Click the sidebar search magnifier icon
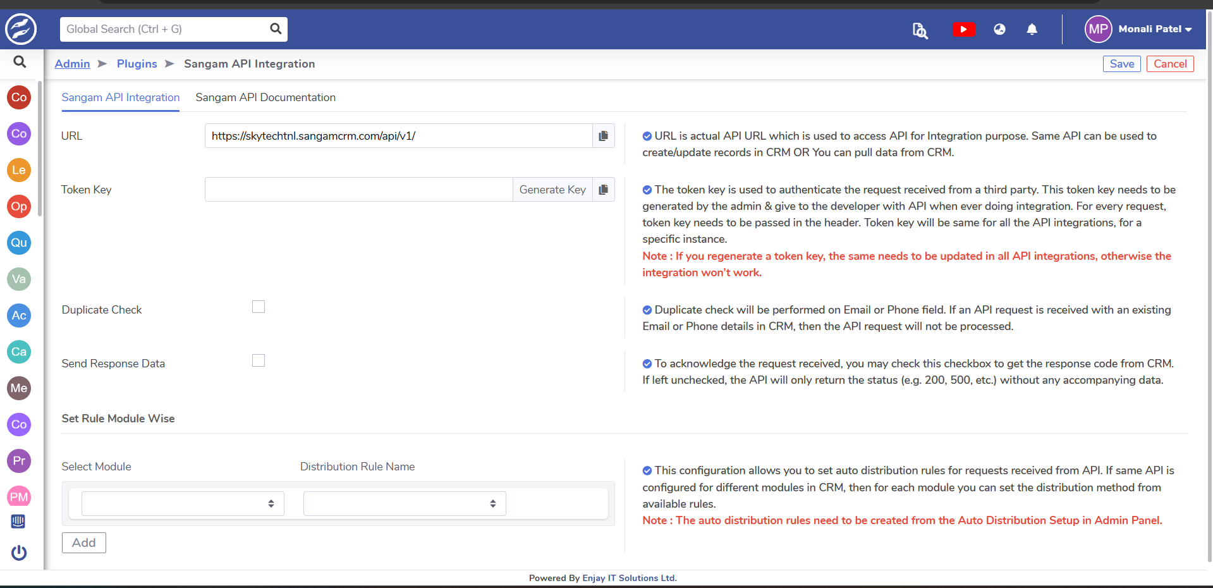 coord(20,62)
